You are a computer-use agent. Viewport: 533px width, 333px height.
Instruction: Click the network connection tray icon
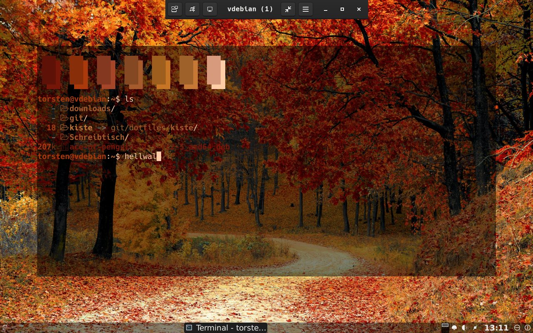pyautogui.click(x=475, y=328)
